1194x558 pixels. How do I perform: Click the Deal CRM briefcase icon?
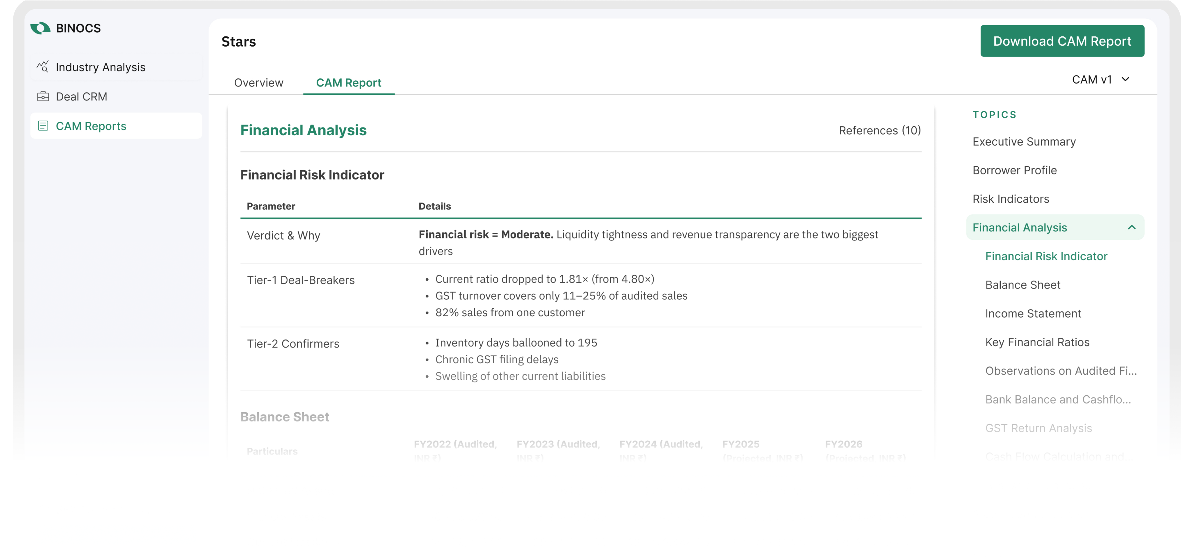point(43,96)
